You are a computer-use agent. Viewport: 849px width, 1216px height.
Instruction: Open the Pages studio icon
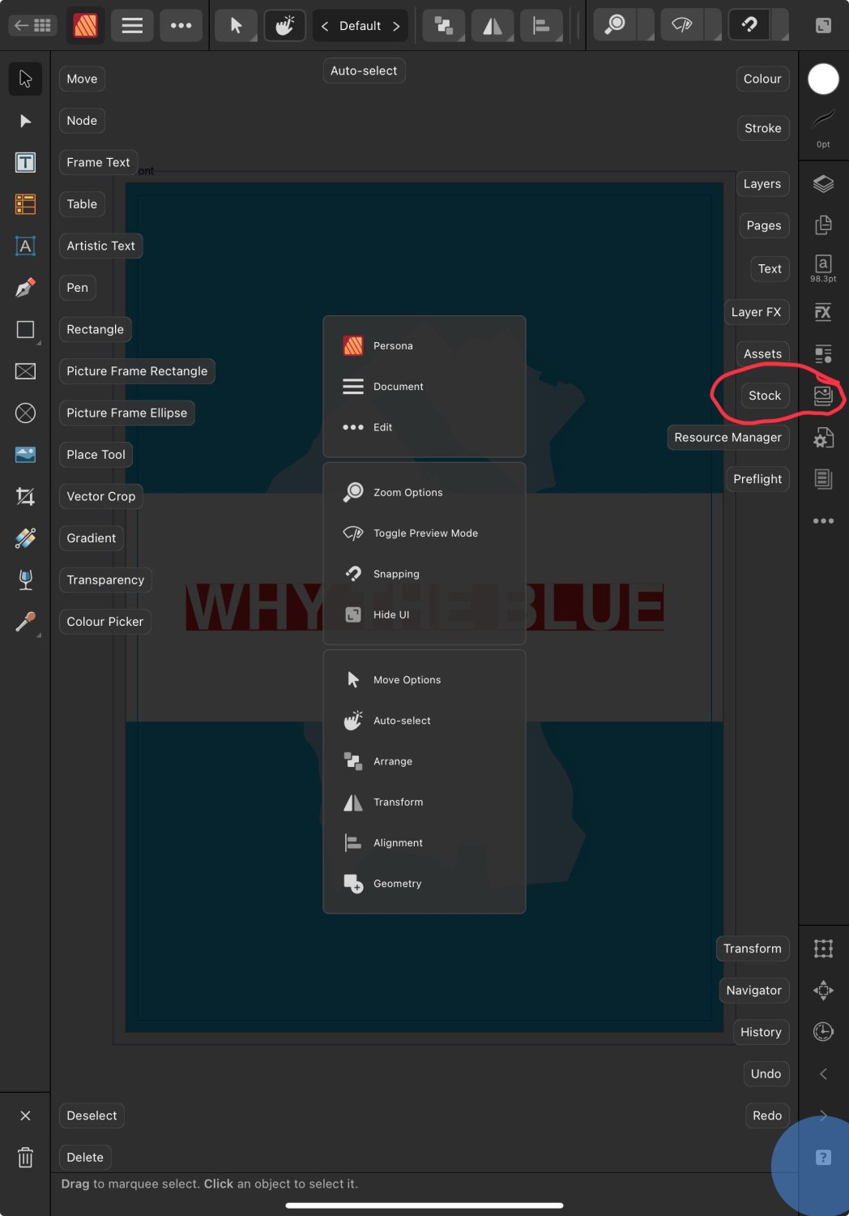click(823, 225)
